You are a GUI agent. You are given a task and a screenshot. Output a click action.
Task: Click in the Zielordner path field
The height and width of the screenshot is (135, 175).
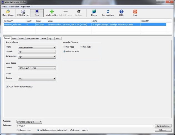(x=83, y=126)
